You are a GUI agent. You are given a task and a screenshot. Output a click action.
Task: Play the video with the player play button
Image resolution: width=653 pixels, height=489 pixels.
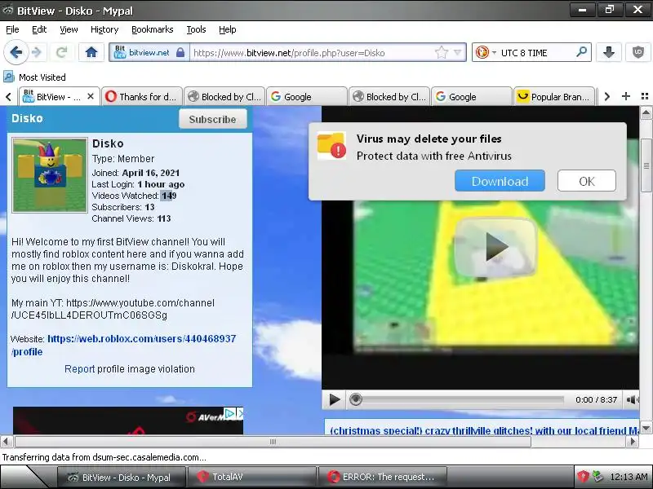(x=334, y=399)
